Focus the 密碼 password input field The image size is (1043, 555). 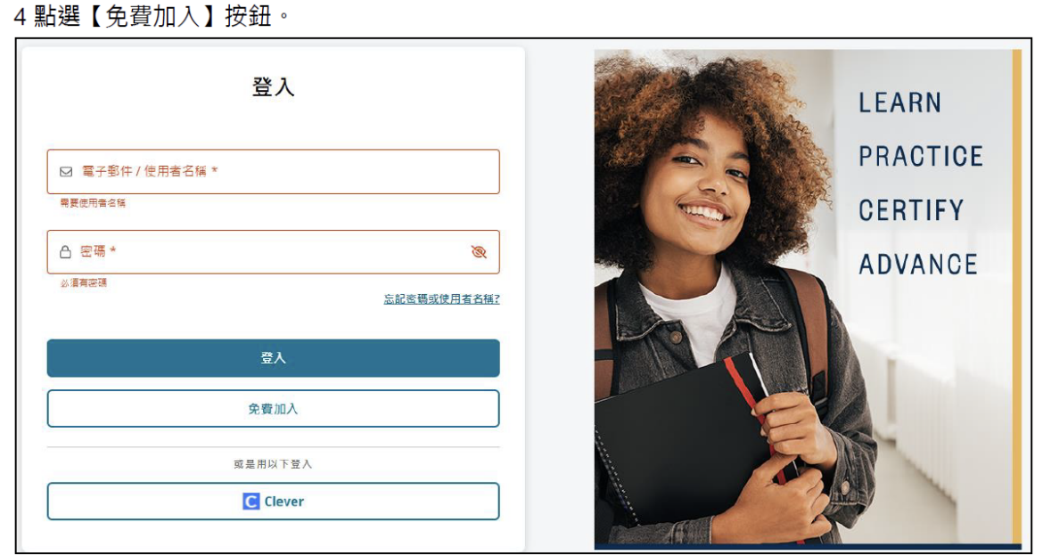274,252
